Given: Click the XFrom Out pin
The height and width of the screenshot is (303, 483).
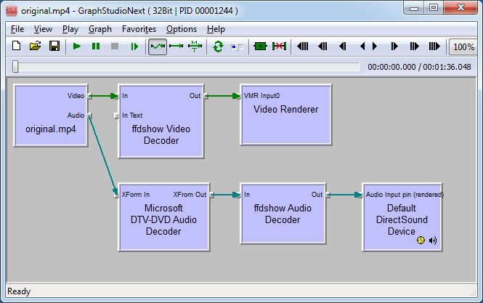Looking at the screenshot, I should pos(211,195).
